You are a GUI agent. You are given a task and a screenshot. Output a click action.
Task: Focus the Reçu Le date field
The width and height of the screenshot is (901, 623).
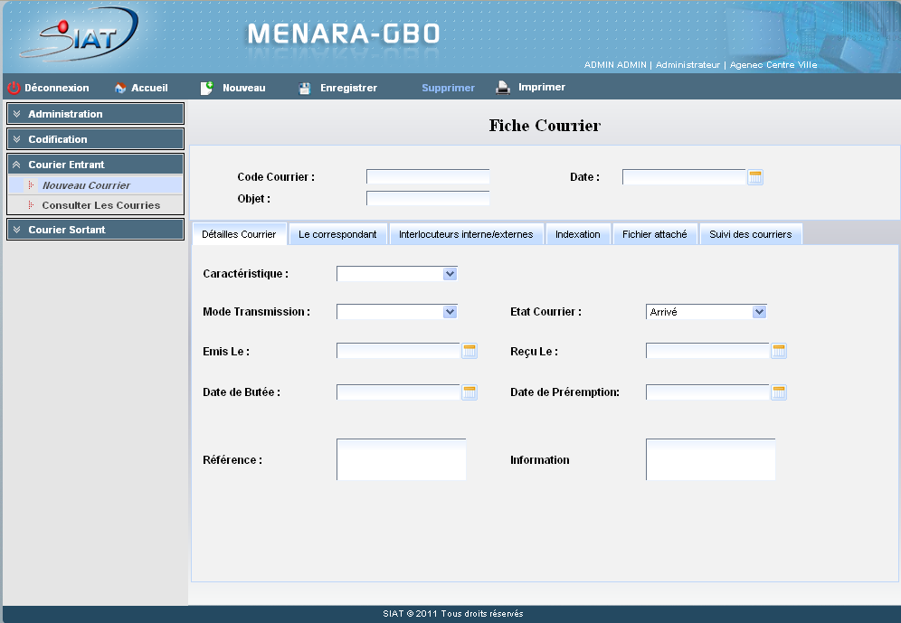(x=707, y=350)
